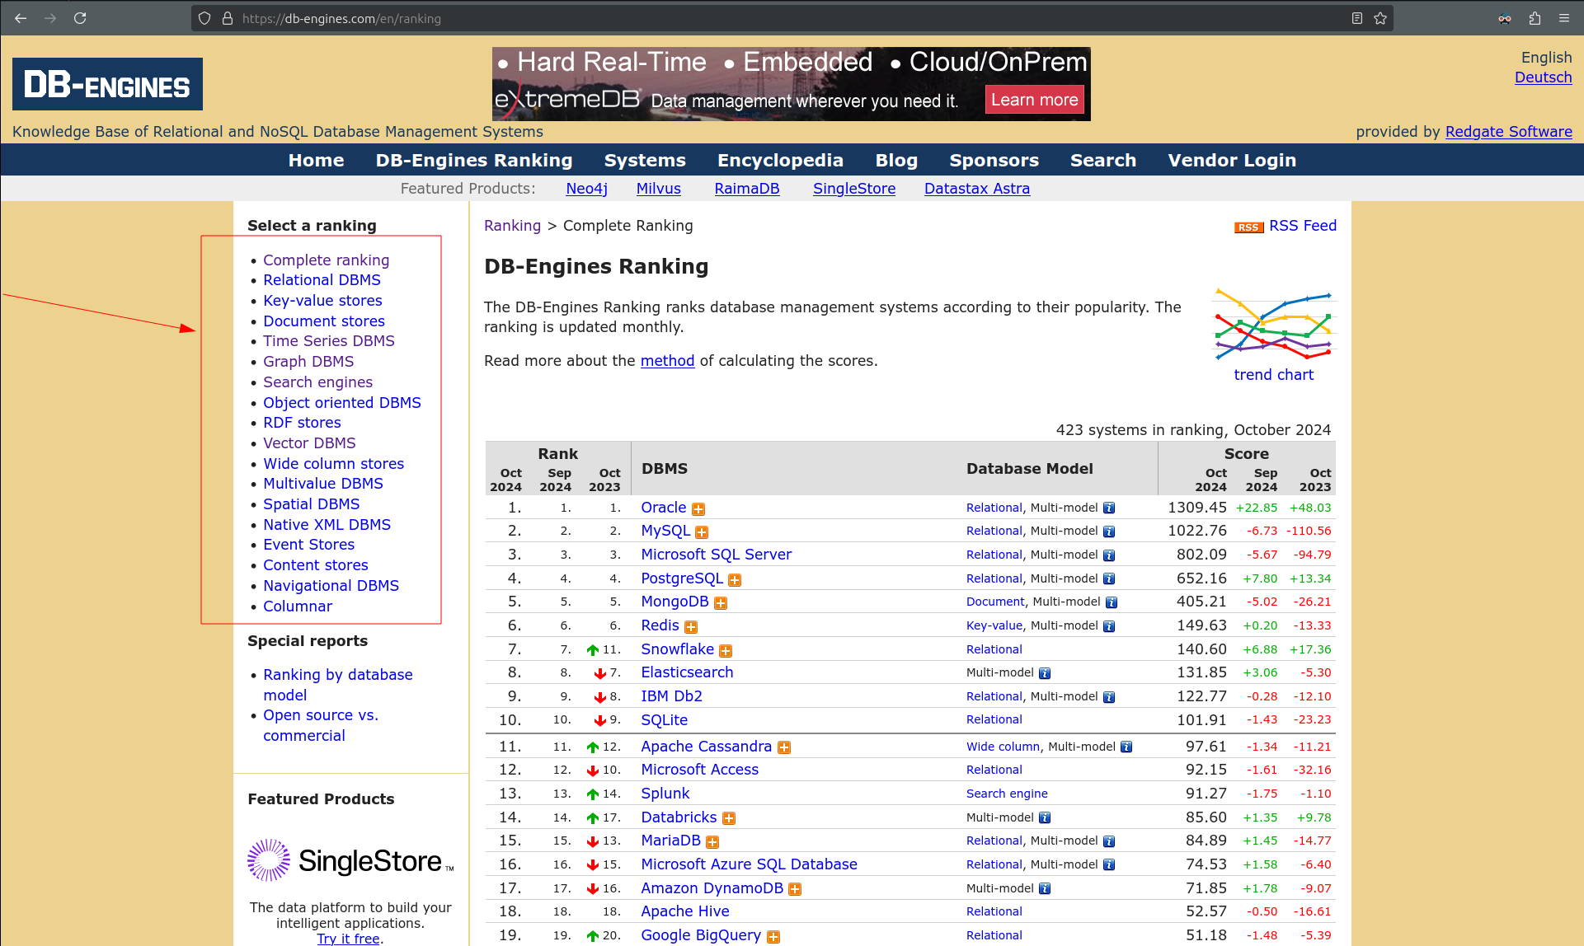1584x946 pixels.
Task: Open the browser extensions puzzle icon
Action: coord(1535,18)
